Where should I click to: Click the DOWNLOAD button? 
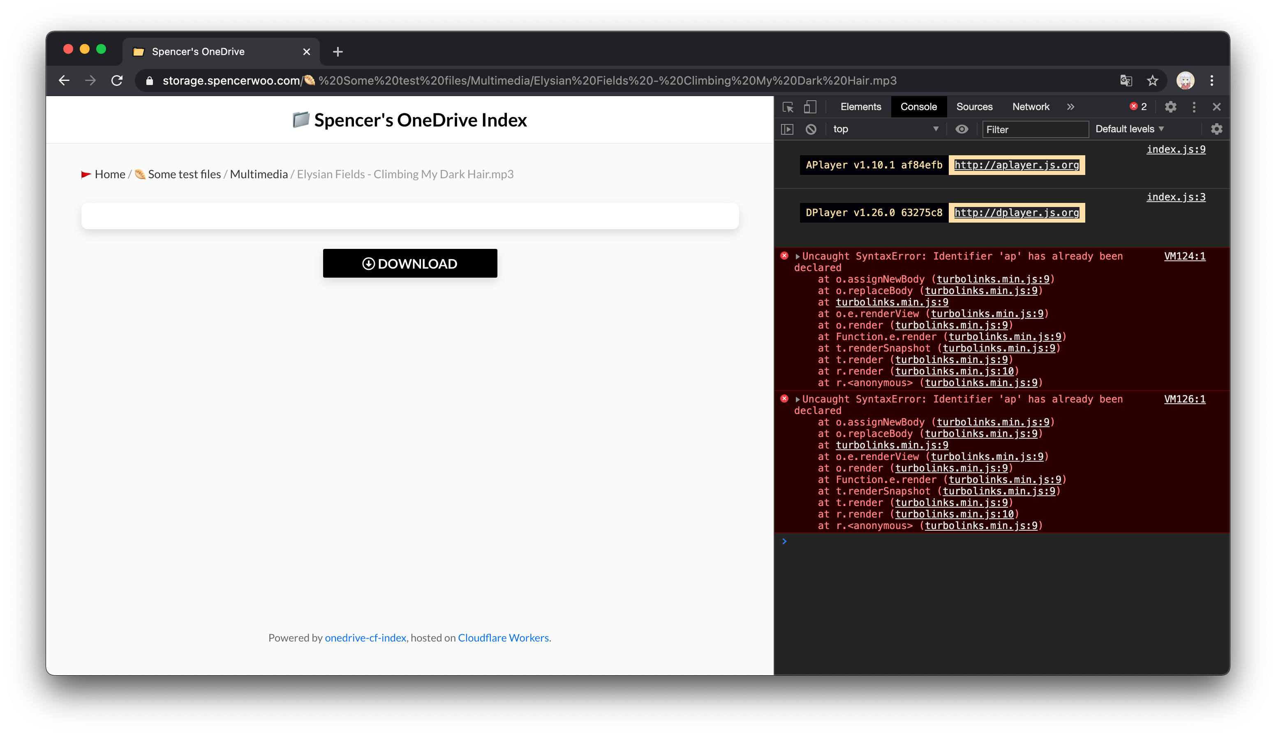[x=410, y=263]
